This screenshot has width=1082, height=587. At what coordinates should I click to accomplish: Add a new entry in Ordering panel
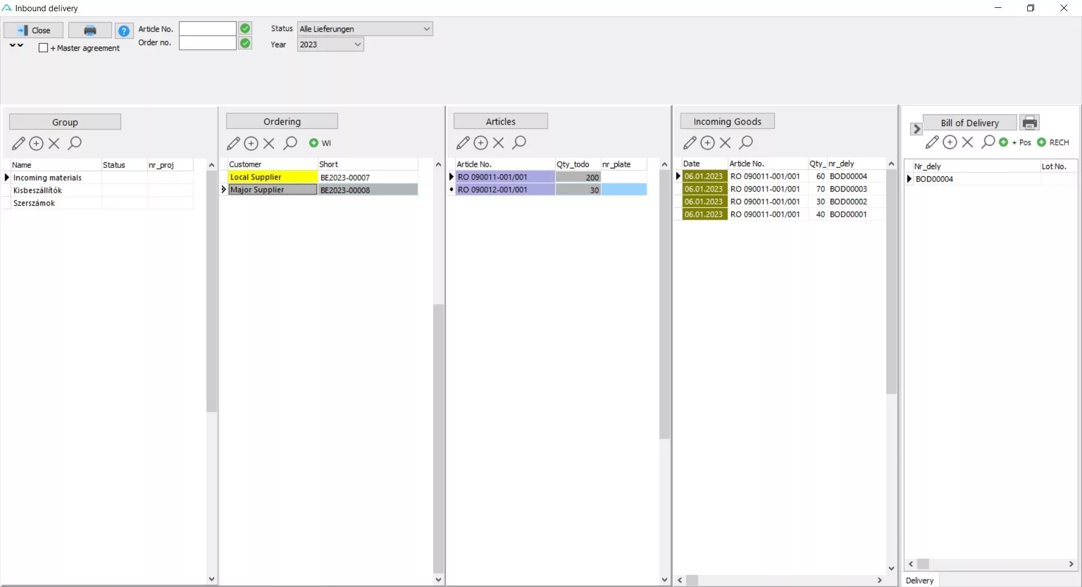251,144
